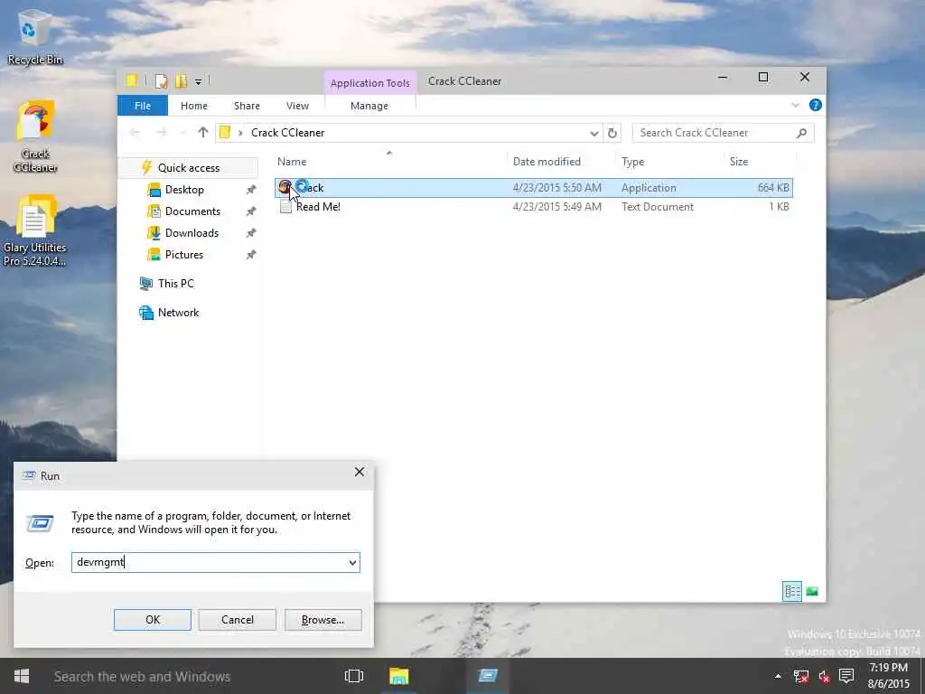Unpin Downloads using its pin icon

tap(251, 233)
